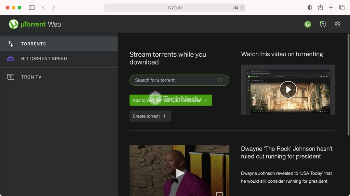Open the Safari privacy shield icon
The height and width of the screenshot is (196, 350).
(310, 8)
